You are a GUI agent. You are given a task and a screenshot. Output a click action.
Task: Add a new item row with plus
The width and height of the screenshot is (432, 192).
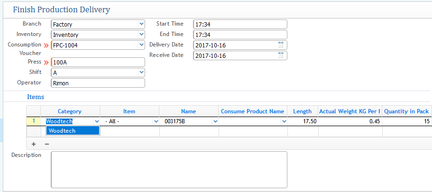[33, 144]
